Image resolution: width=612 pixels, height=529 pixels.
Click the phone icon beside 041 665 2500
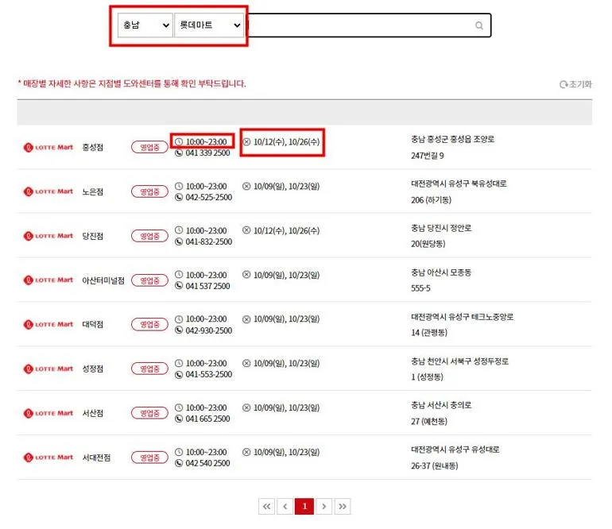click(x=179, y=419)
